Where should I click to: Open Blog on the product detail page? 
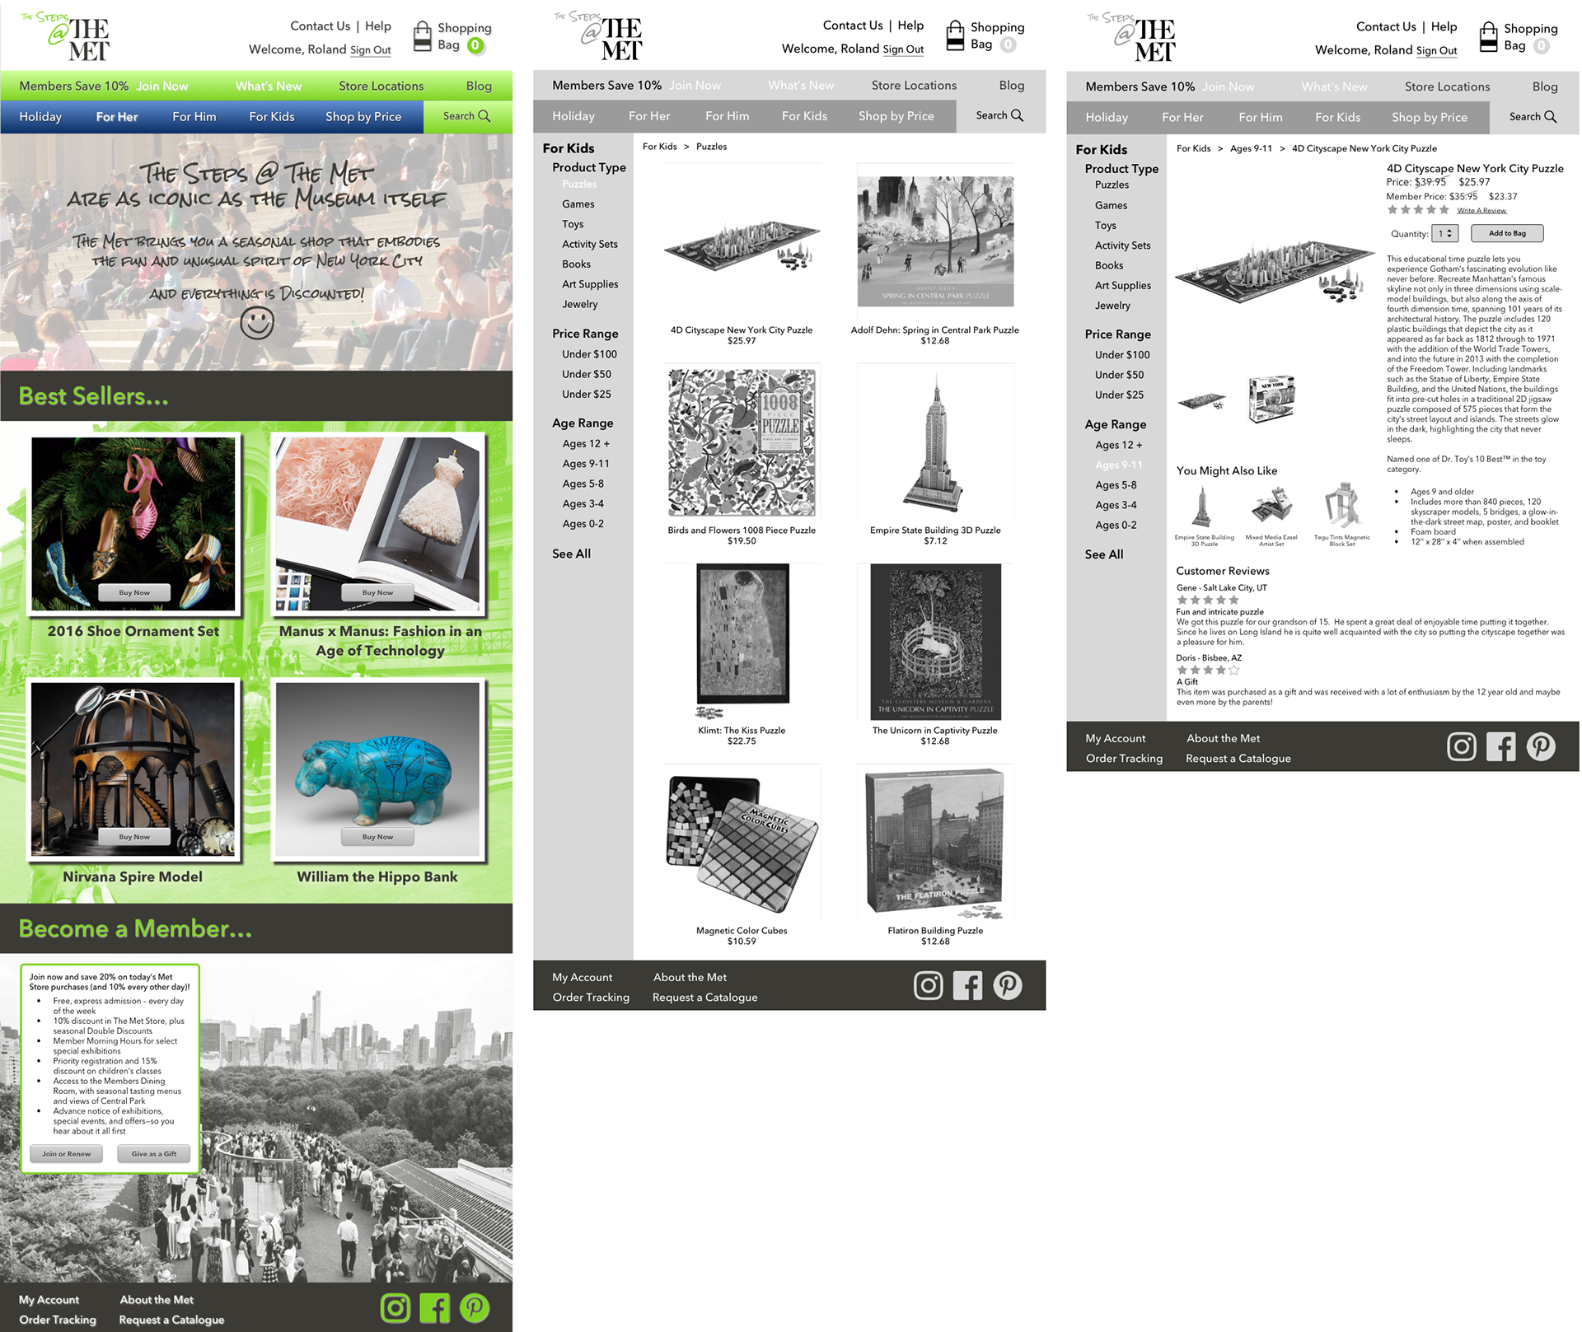(x=1545, y=86)
